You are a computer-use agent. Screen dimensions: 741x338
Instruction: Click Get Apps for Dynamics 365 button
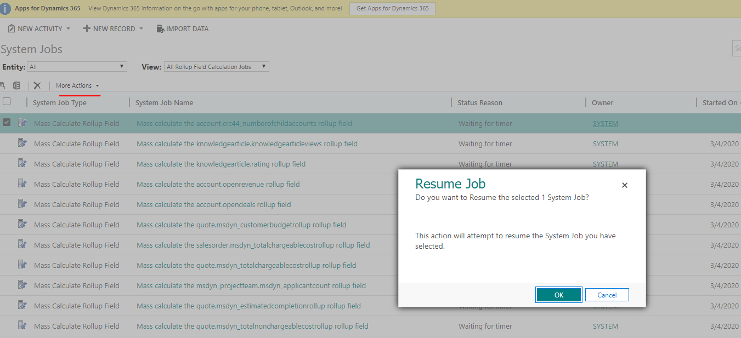pos(392,9)
